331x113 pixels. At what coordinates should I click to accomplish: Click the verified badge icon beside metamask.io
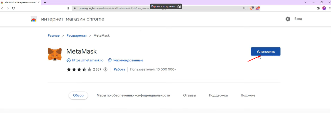[69, 60]
